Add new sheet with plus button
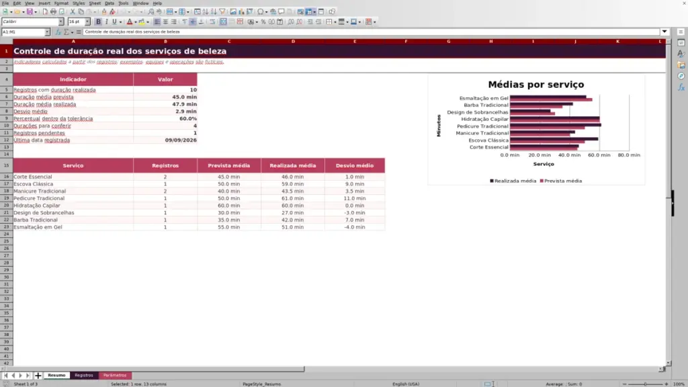Viewport: 688px width, 387px height. click(38, 375)
